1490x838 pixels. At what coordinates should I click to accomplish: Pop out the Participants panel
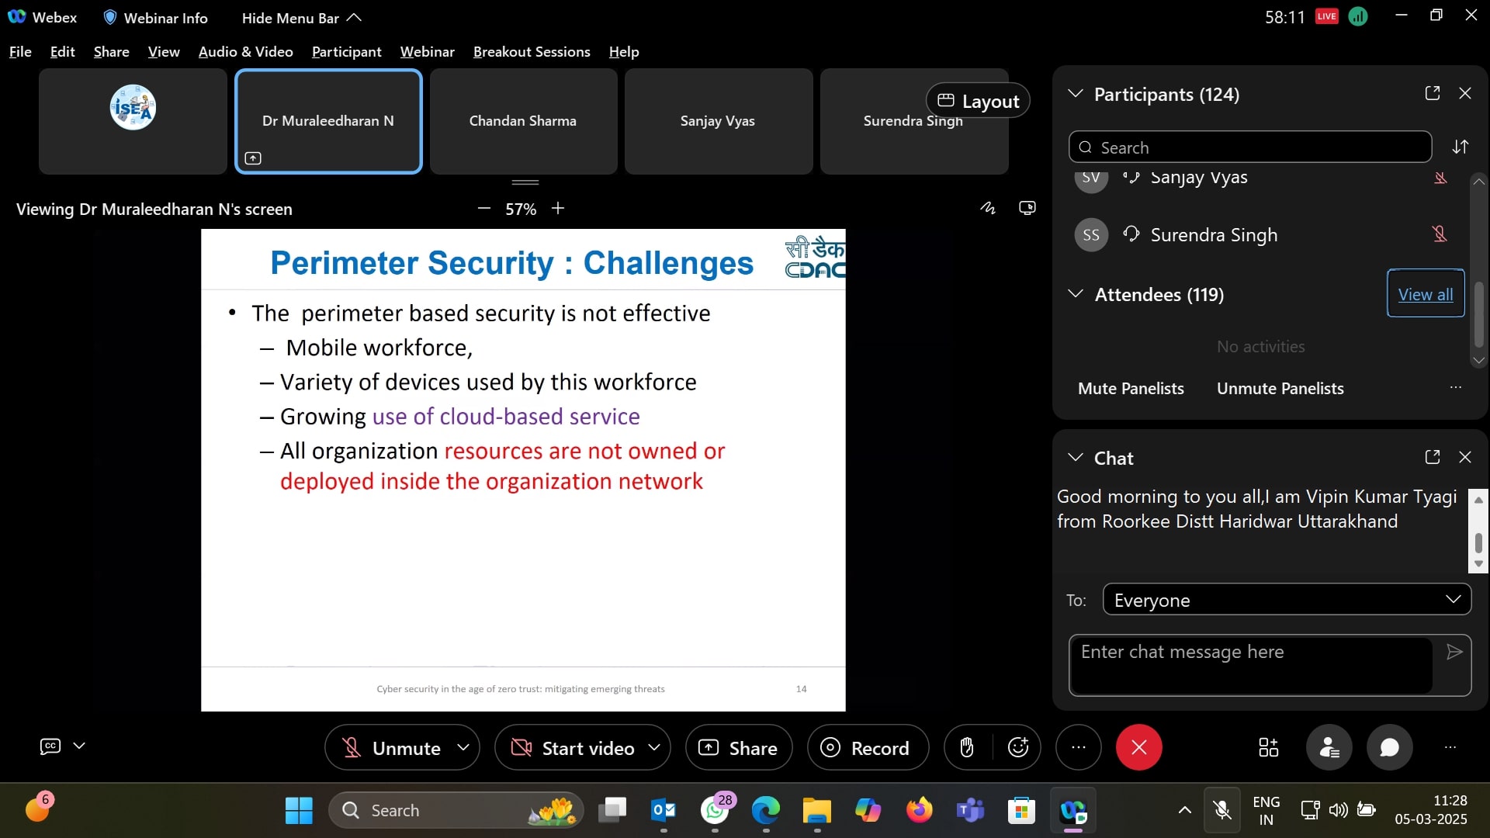[1433, 93]
